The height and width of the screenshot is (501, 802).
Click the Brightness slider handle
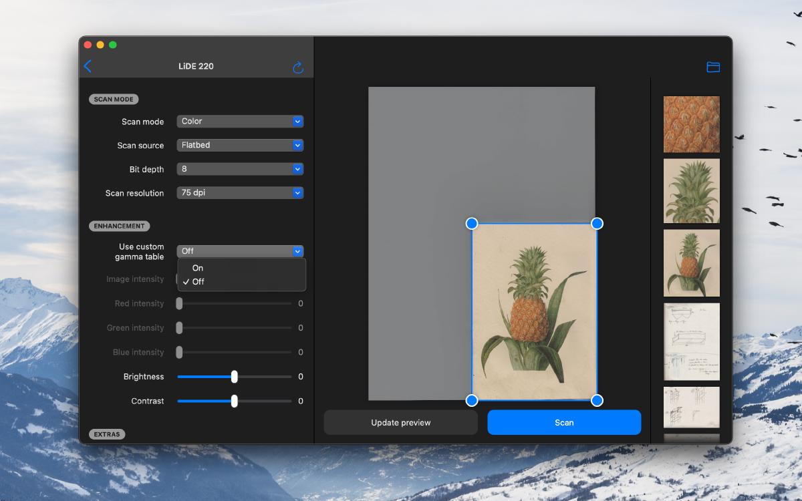pyautogui.click(x=234, y=377)
